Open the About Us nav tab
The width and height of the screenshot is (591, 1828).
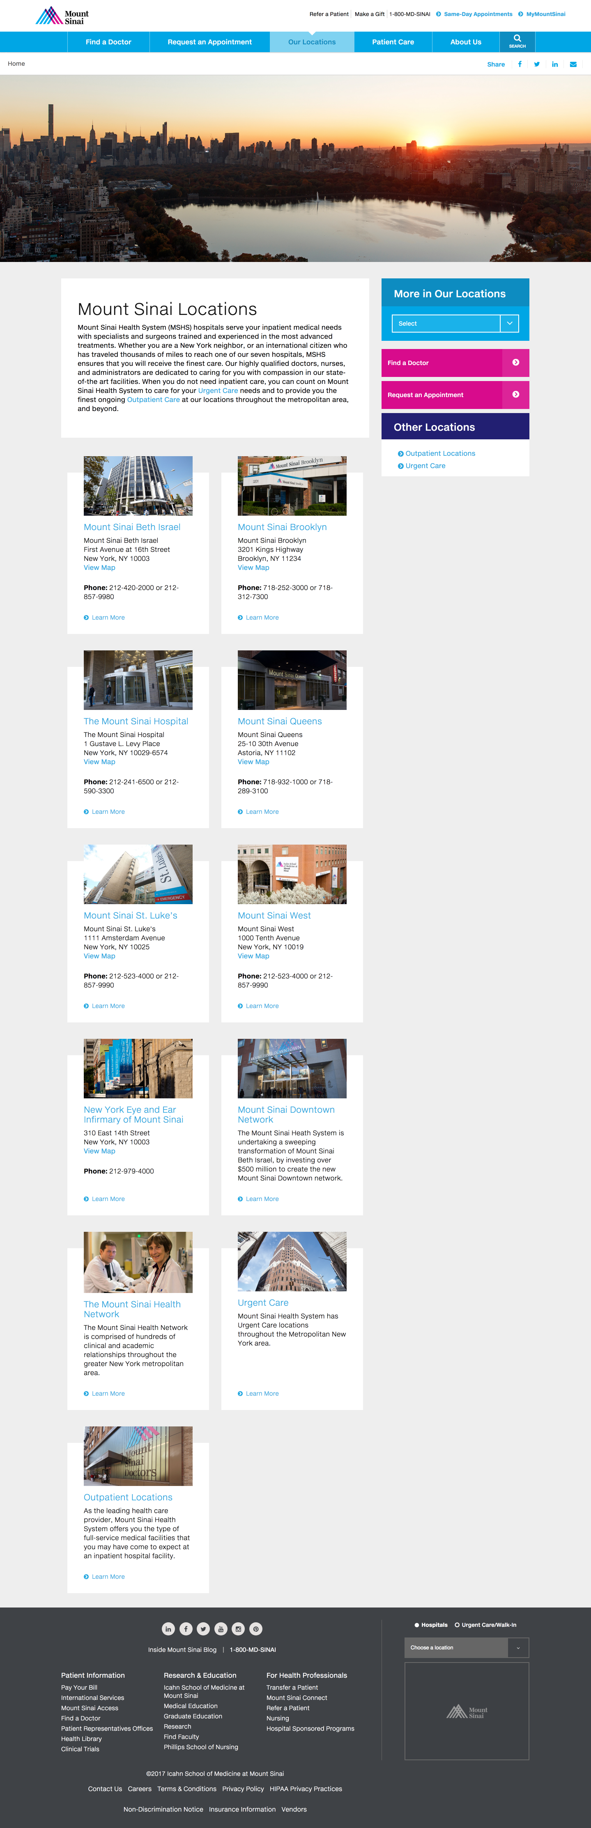coord(465,42)
